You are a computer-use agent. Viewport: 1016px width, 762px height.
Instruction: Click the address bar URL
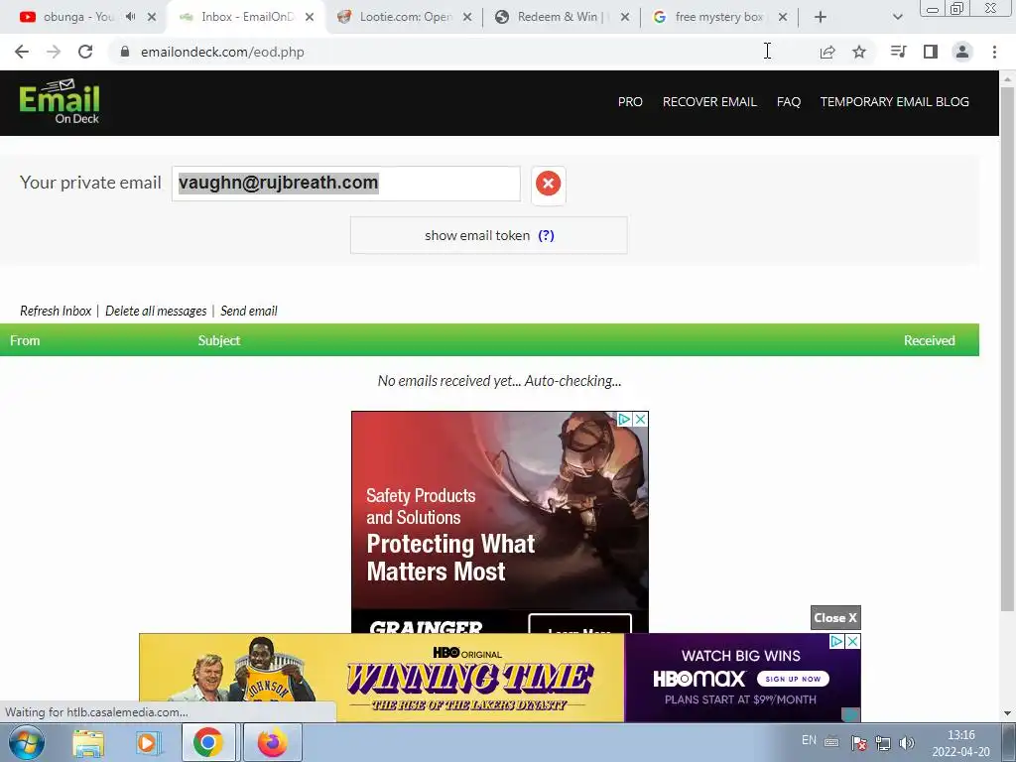coord(222,52)
